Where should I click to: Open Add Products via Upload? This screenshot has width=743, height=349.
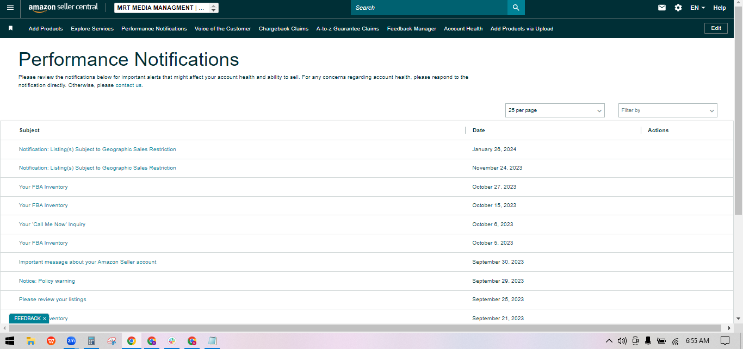522,28
